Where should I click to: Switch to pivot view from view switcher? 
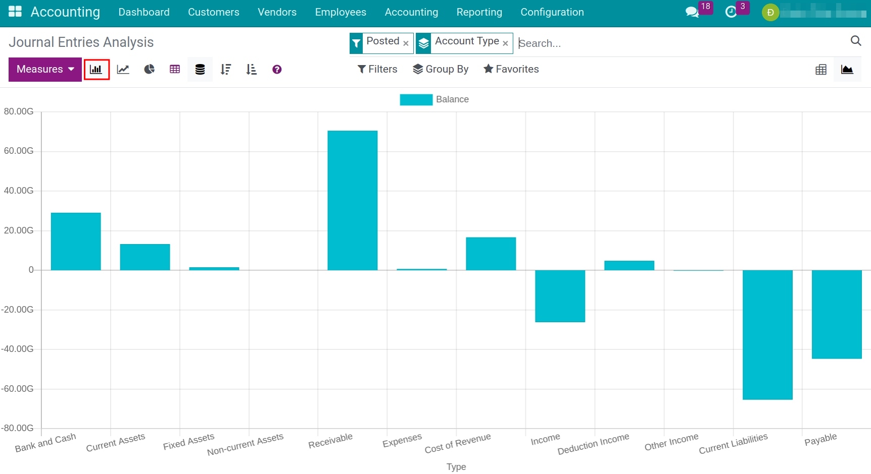pyautogui.click(x=821, y=69)
